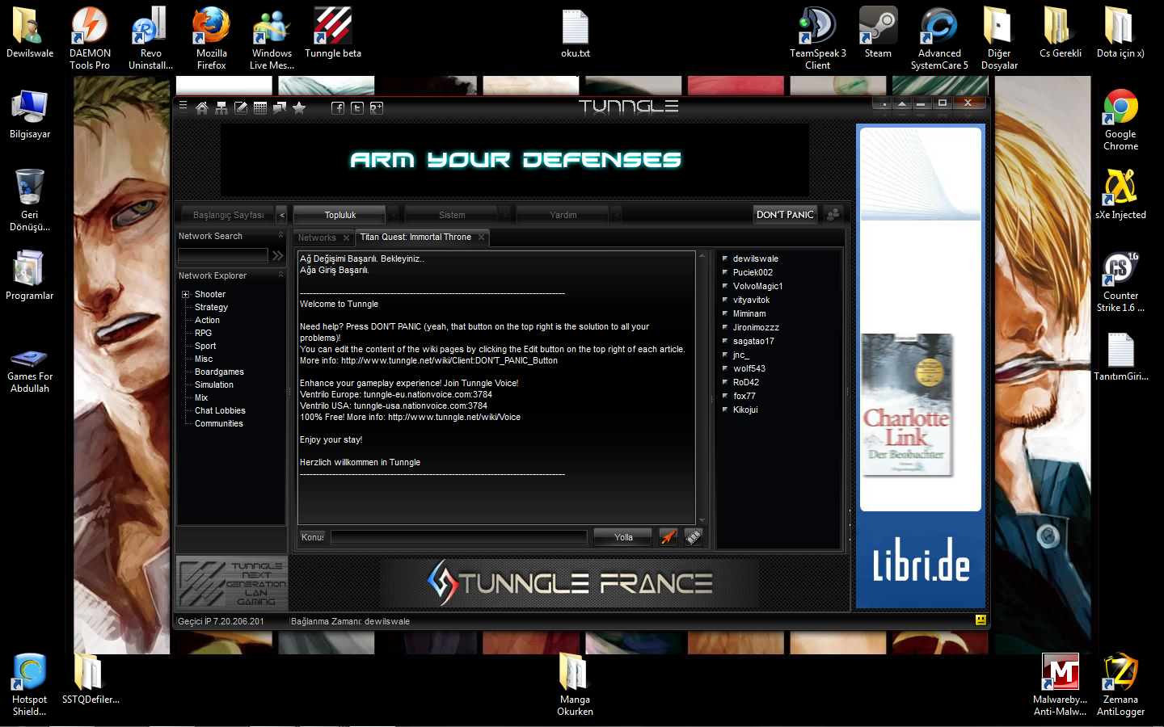Open the Başlangıç Sayfası menu
This screenshot has height=727, width=1164.
point(228,215)
